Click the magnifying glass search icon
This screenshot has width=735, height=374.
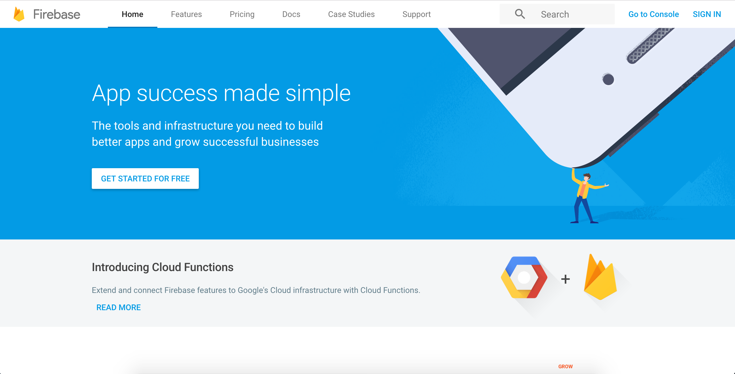pyautogui.click(x=520, y=14)
